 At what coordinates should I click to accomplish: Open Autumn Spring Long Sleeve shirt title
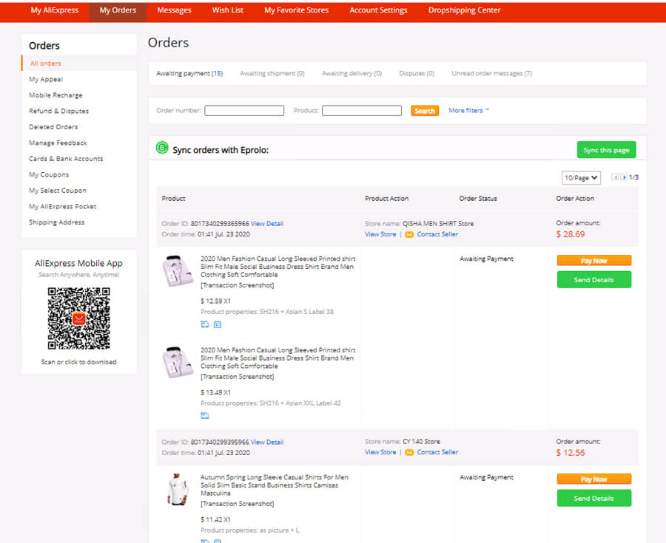point(275,485)
